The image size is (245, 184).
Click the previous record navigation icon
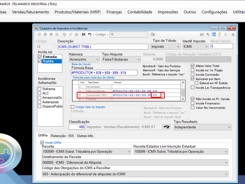(x=45, y=34)
